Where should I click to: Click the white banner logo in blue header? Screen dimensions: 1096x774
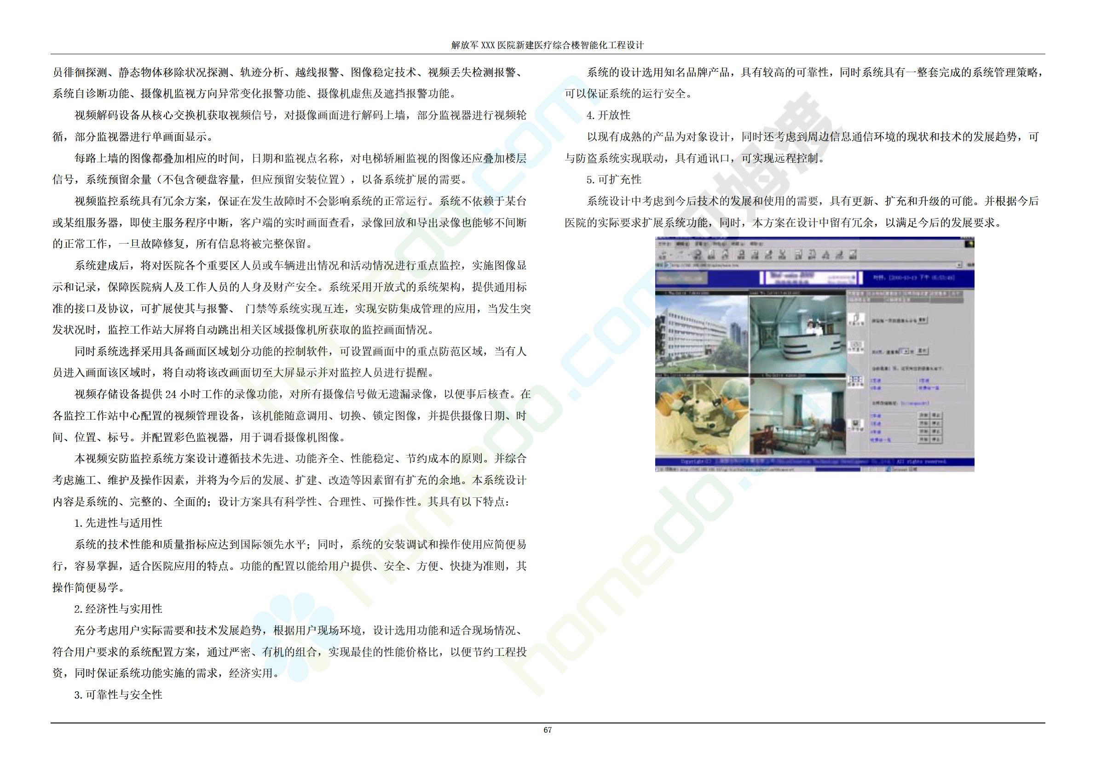pyautogui.click(x=812, y=278)
